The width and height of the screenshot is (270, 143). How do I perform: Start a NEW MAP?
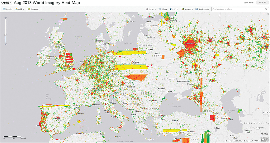[248, 3]
